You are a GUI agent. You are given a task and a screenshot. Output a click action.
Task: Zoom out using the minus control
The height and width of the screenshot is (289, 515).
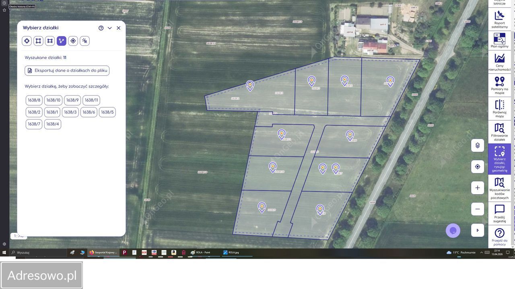[x=477, y=209]
